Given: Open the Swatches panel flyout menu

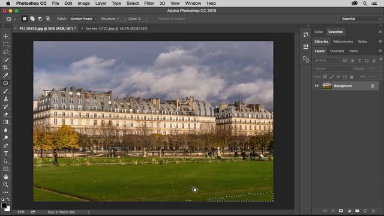Looking at the screenshot, I should tap(380, 32).
